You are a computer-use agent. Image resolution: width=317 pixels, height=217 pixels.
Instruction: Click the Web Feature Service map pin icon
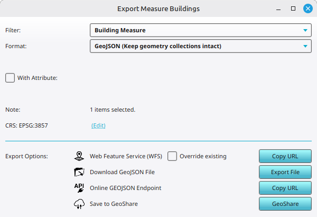pyautogui.click(x=79, y=156)
